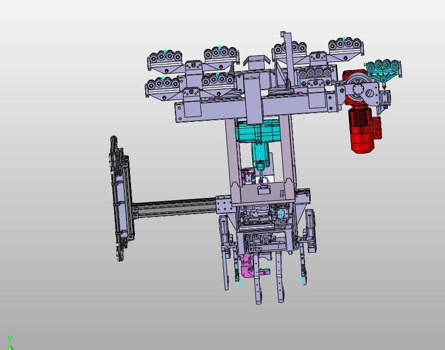Pick the vertical panel frame at the arm's end

tap(121, 199)
